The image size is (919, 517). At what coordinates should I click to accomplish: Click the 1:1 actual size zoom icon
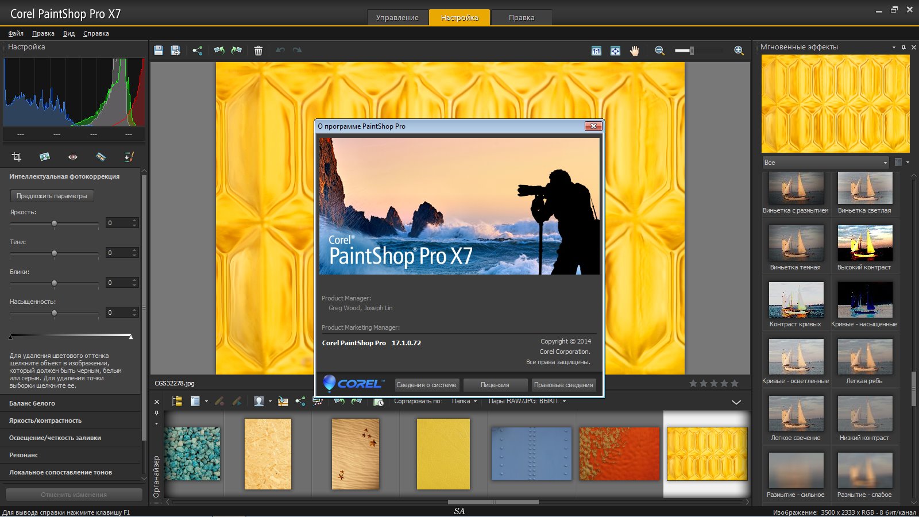point(596,51)
